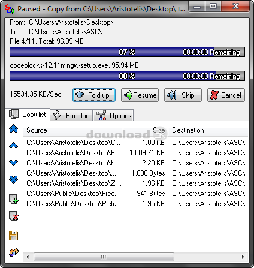Screen dimensions: 254x268
Task: Select the Copy list tab
Action: coord(28,115)
